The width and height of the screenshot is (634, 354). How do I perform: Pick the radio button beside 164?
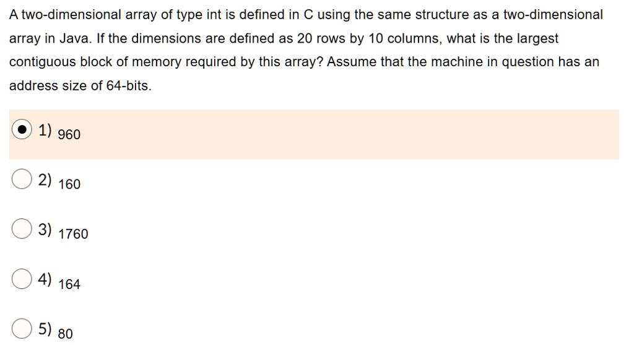[22, 279]
